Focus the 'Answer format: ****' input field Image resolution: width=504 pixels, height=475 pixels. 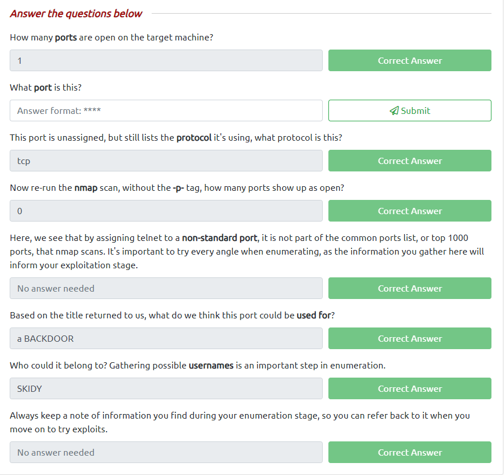(x=166, y=110)
